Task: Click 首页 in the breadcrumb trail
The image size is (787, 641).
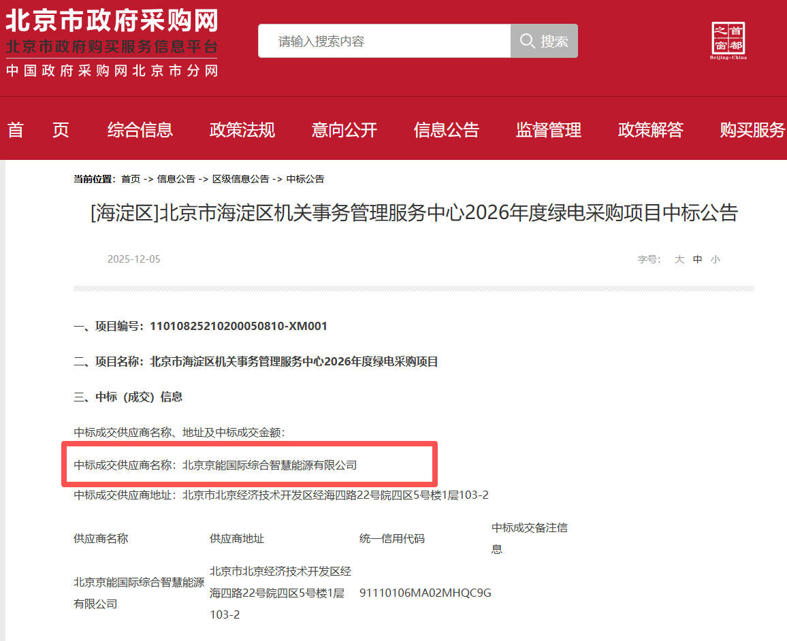Action: tap(131, 179)
